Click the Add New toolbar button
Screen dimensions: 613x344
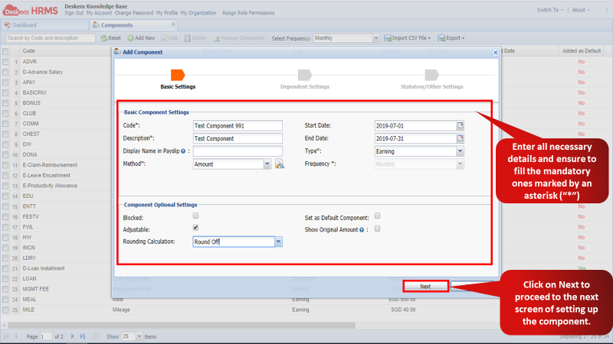click(141, 37)
